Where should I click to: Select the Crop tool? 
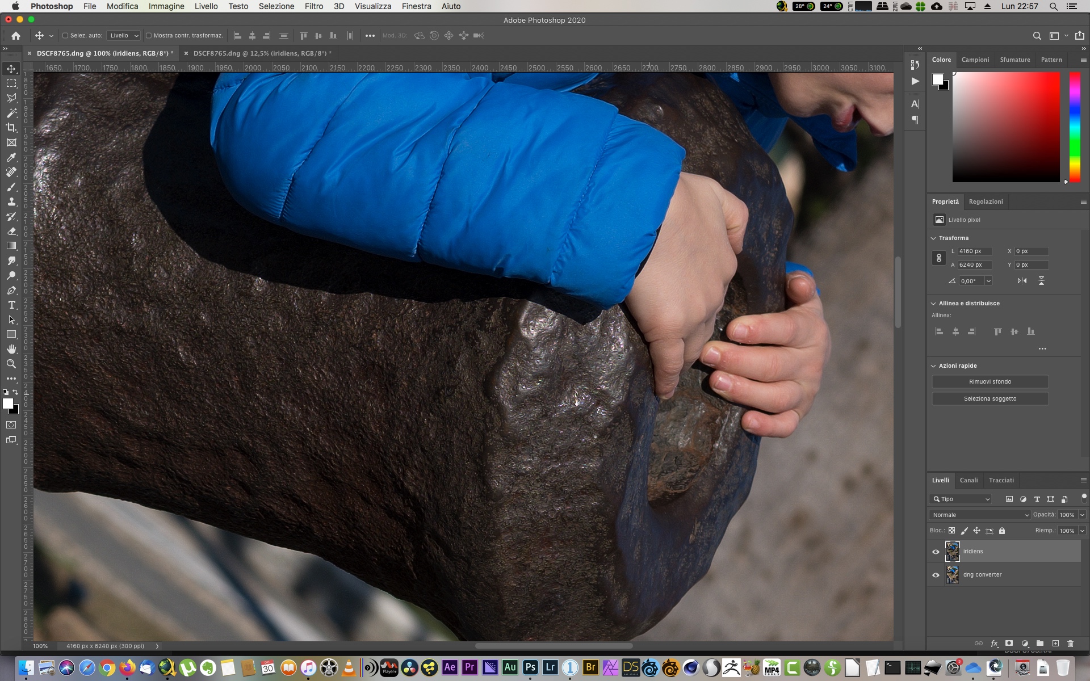pyautogui.click(x=11, y=128)
